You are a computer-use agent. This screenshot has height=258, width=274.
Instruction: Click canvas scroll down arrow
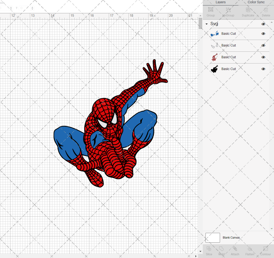pos(201,251)
